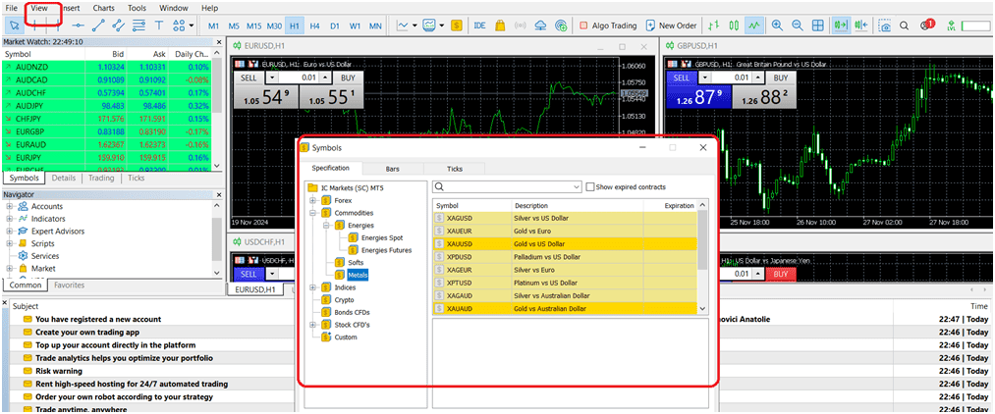This screenshot has width=995, height=414.
Task: Open the Help menu
Action: [209, 8]
